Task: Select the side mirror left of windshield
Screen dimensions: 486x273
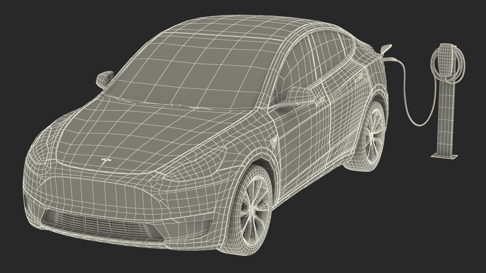Action: 105,78
